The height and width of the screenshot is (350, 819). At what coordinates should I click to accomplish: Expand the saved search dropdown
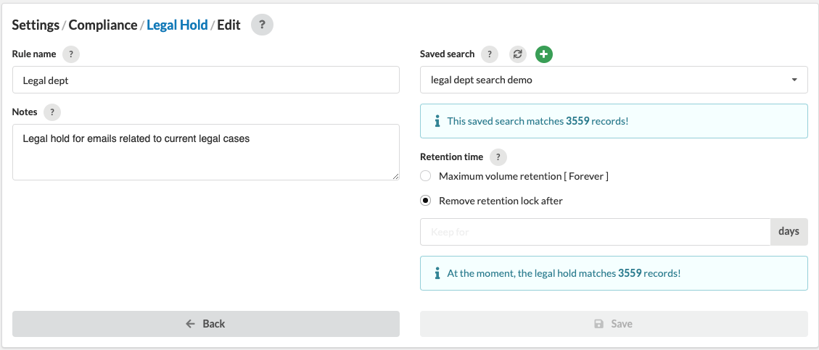(x=613, y=80)
